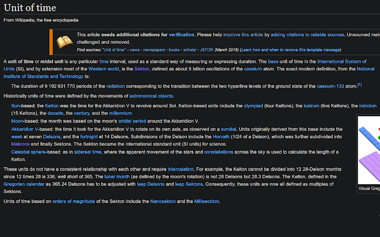Follow the 'improve this article' link

(x=243, y=34)
